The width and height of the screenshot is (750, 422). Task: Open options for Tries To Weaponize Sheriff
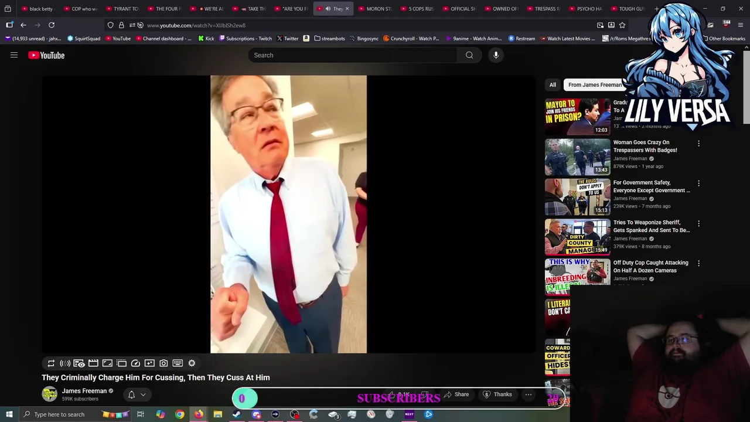point(698,223)
